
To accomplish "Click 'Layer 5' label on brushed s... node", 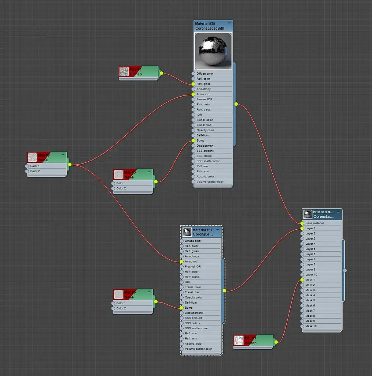I will tap(310, 249).
